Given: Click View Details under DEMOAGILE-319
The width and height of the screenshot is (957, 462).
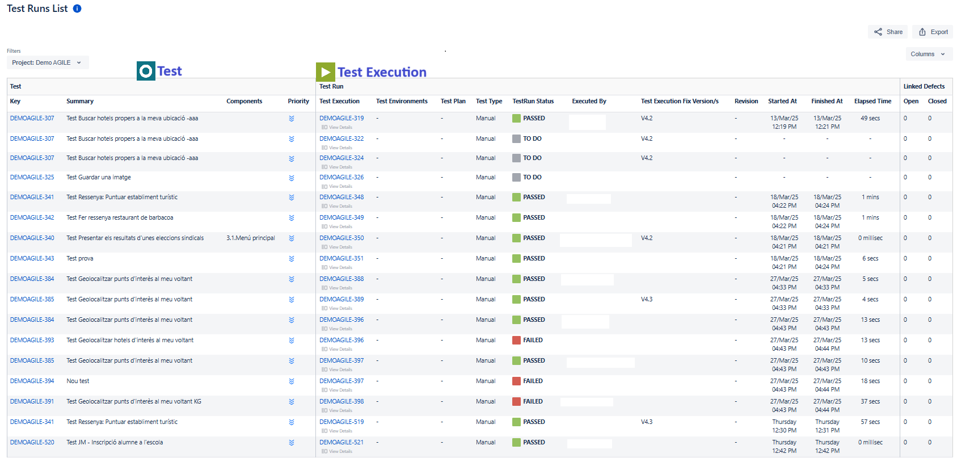Looking at the screenshot, I should click(x=337, y=127).
